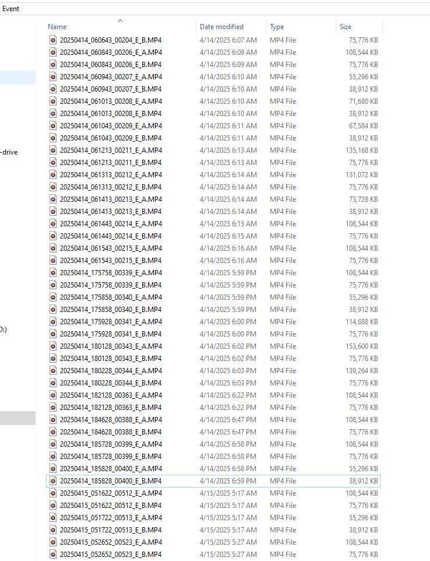Click the MP4 icon for 20250414_061413_00213_E_A.MP4
Screen dimensions: 430x561
[x=53, y=199]
